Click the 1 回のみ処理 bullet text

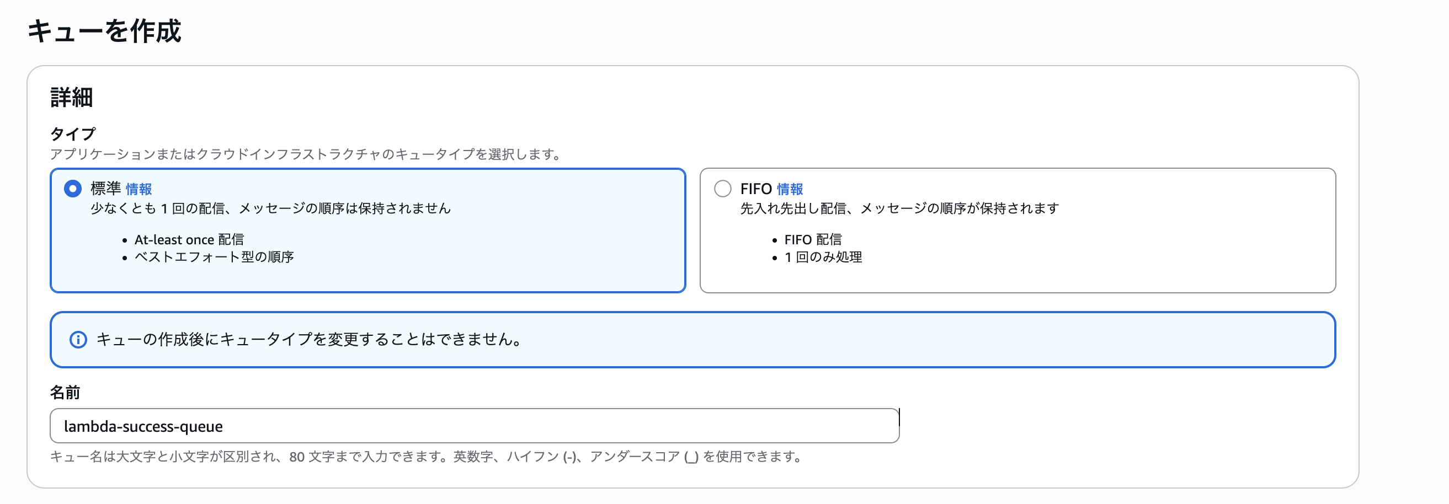[x=824, y=258]
